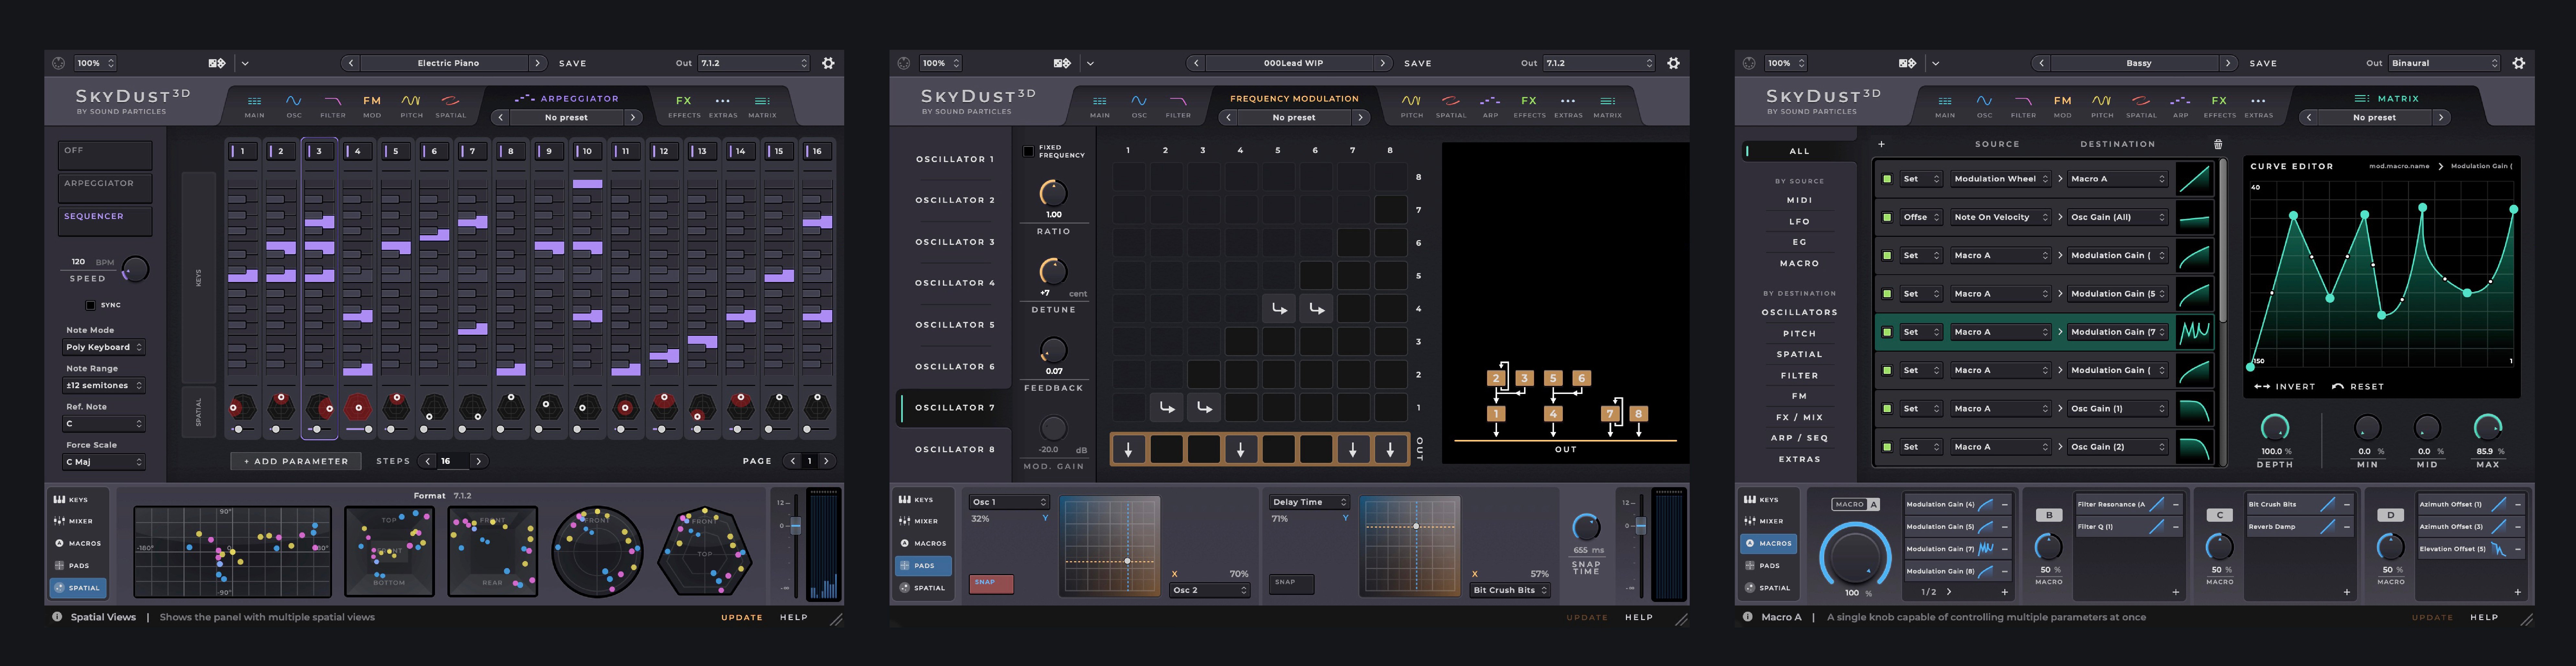Select OSCILLATOR 3 in FM list

(x=955, y=242)
